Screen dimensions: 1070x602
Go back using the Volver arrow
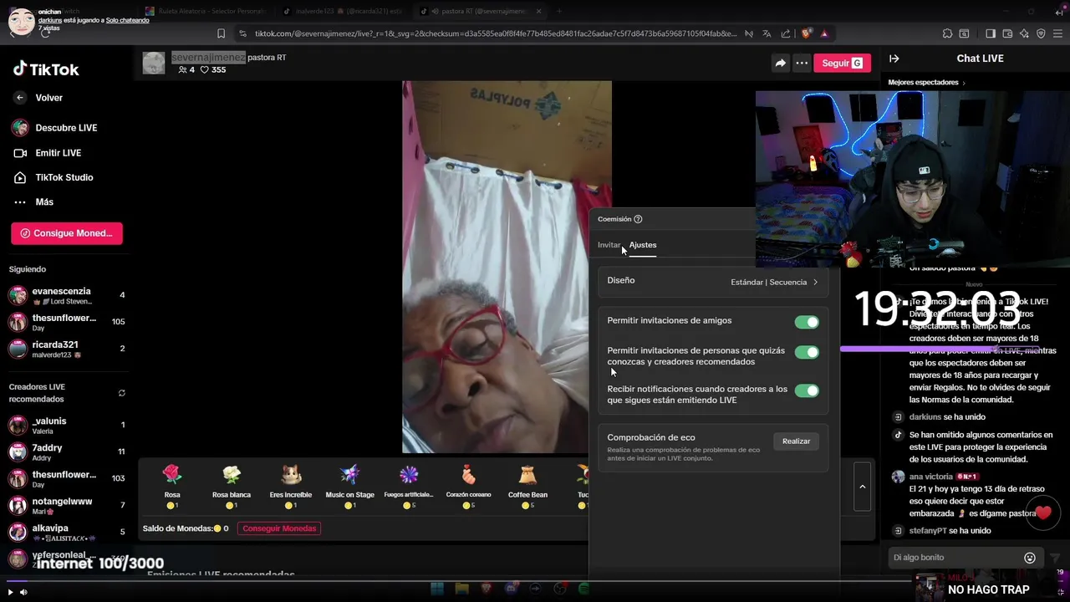coord(20,98)
